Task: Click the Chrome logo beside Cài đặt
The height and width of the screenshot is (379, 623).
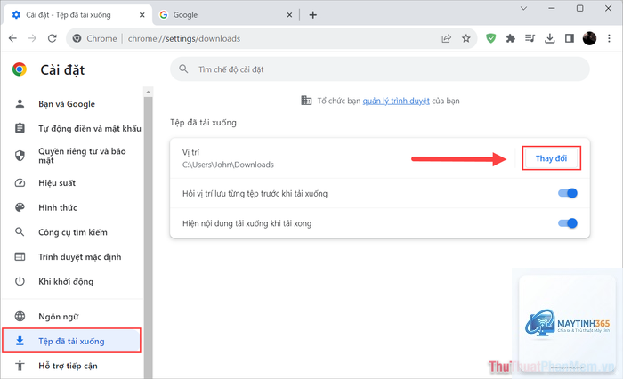Action: click(19, 69)
